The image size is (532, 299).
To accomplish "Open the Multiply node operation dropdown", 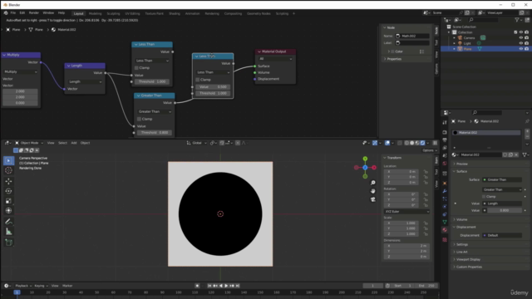I will 20,72.
